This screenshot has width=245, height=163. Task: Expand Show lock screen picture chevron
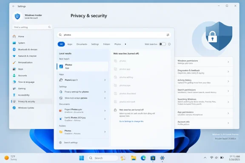(105, 98)
